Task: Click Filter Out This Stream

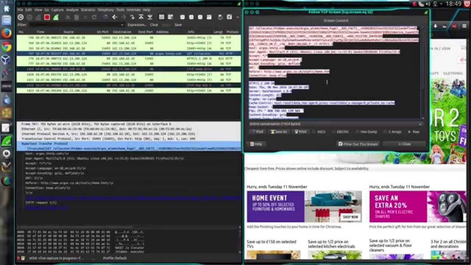Action: 358,144
